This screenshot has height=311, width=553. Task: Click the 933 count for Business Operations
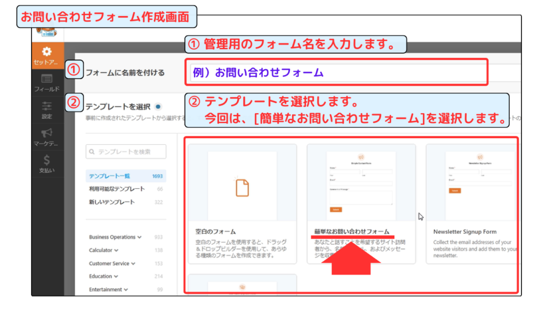click(x=159, y=237)
